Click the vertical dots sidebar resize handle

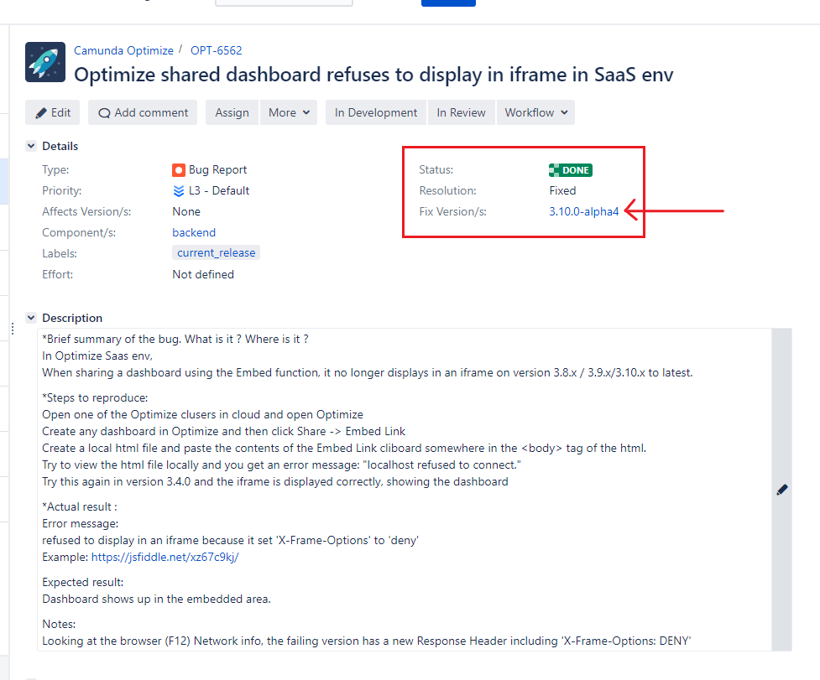pos(13,329)
